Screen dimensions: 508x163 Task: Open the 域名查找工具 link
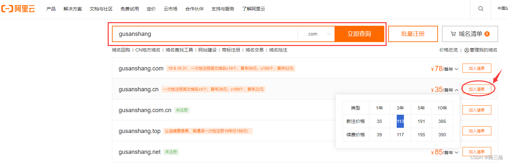tap(179, 50)
